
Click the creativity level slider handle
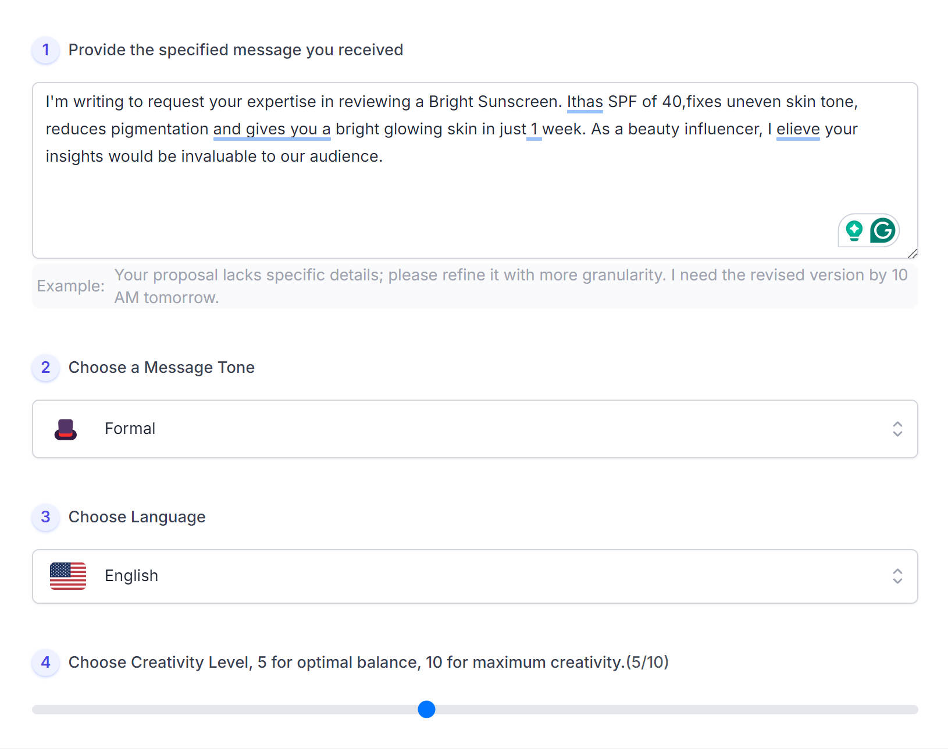click(426, 710)
